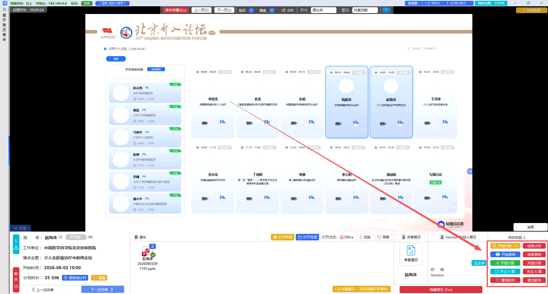Go to previous page with 上一页
Image resolution: width=548 pixels, height=294 pixels.
[202, 10]
